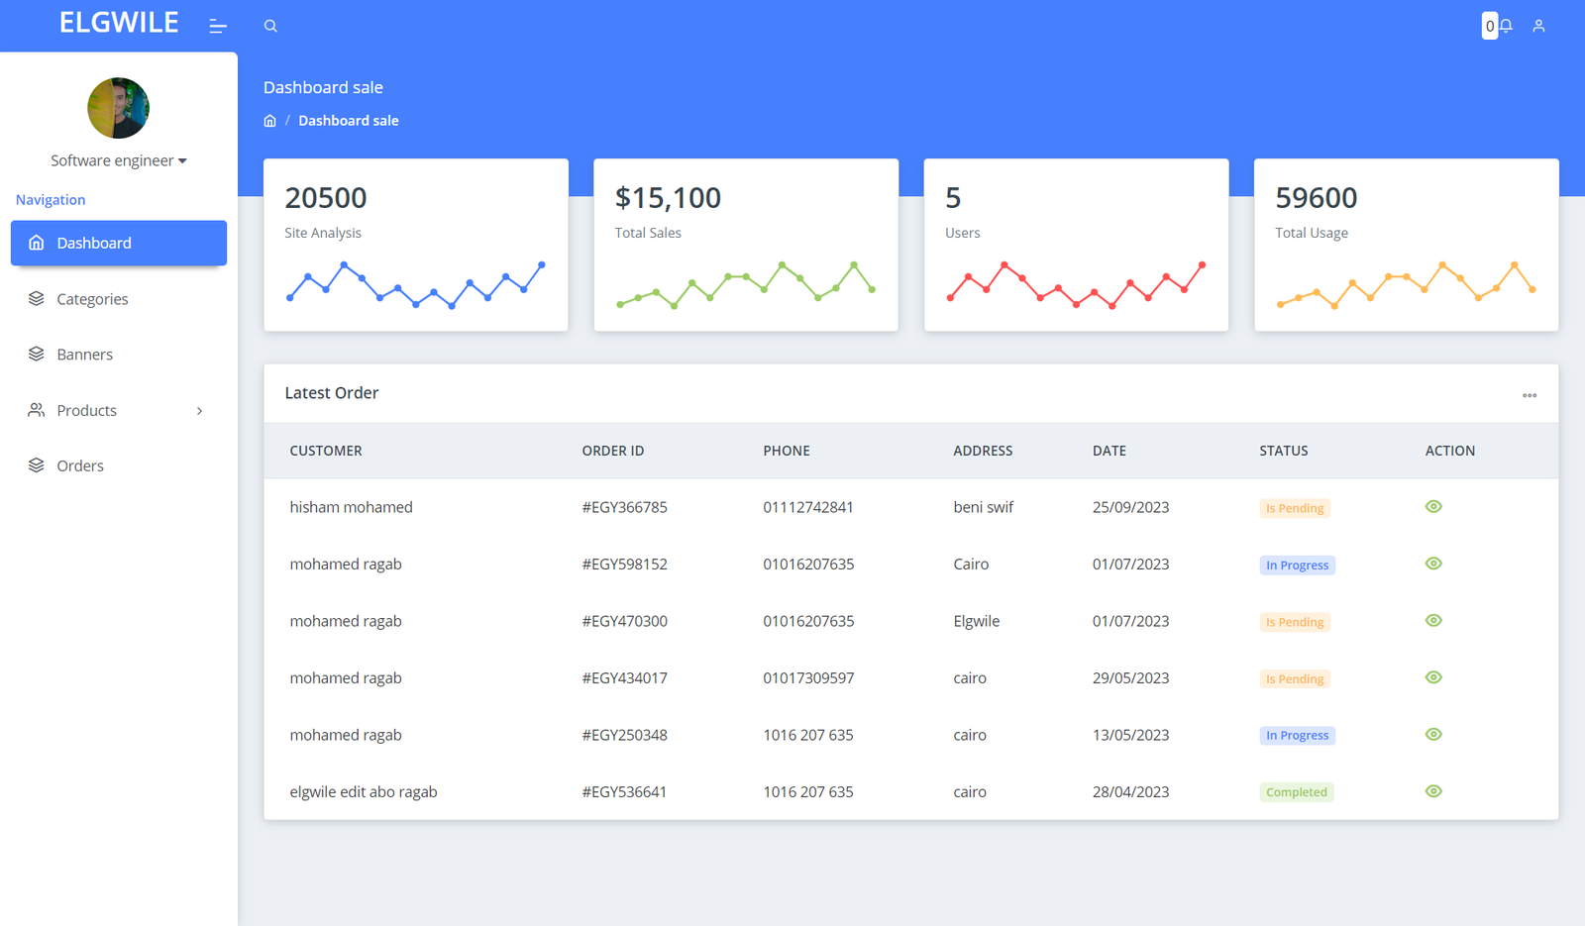1585x926 pixels.
Task: Open the Latest Order three-dot options menu
Action: pyautogui.click(x=1530, y=395)
